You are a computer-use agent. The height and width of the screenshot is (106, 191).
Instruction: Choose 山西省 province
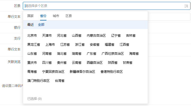(x=77, y=36)
